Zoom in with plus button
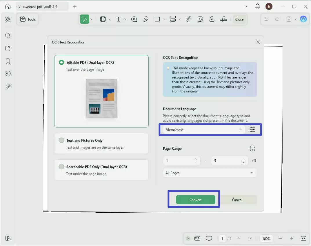Viewport: 311px width, 246px height. pyautogui.click(x=292, y=238)
